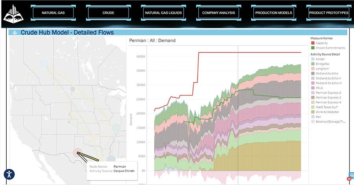Select the Rail legend color swatch

point(313,116)
